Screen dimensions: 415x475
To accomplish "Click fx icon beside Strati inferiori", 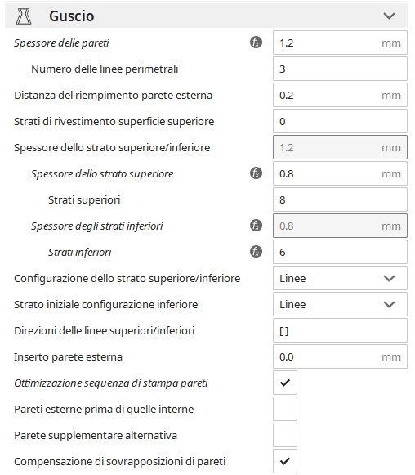I will tap(256, 252).
